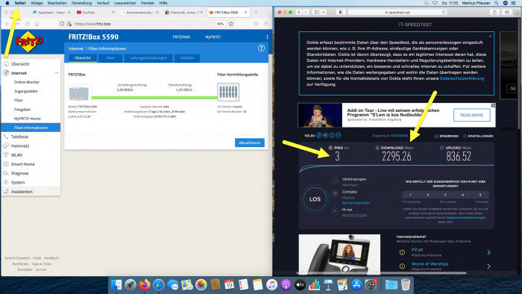The height and width of the screenshot is (294, 522).
Task: Open the Apple menu
Action: [7, 3]
